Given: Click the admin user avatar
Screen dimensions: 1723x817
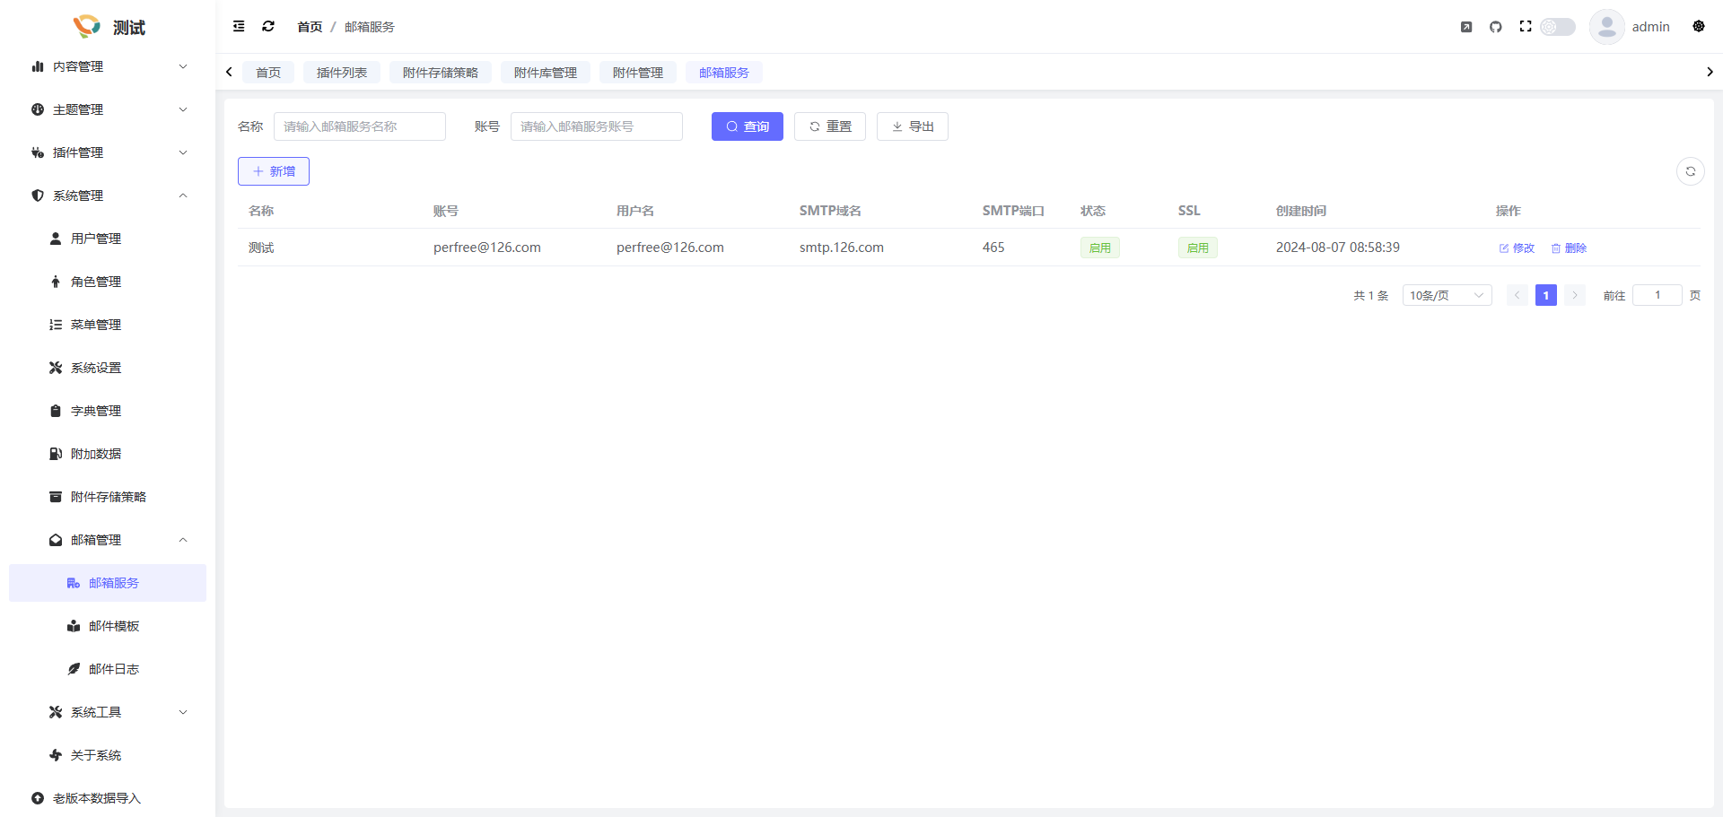Looking at the screenshot, I should (1606, 27).
